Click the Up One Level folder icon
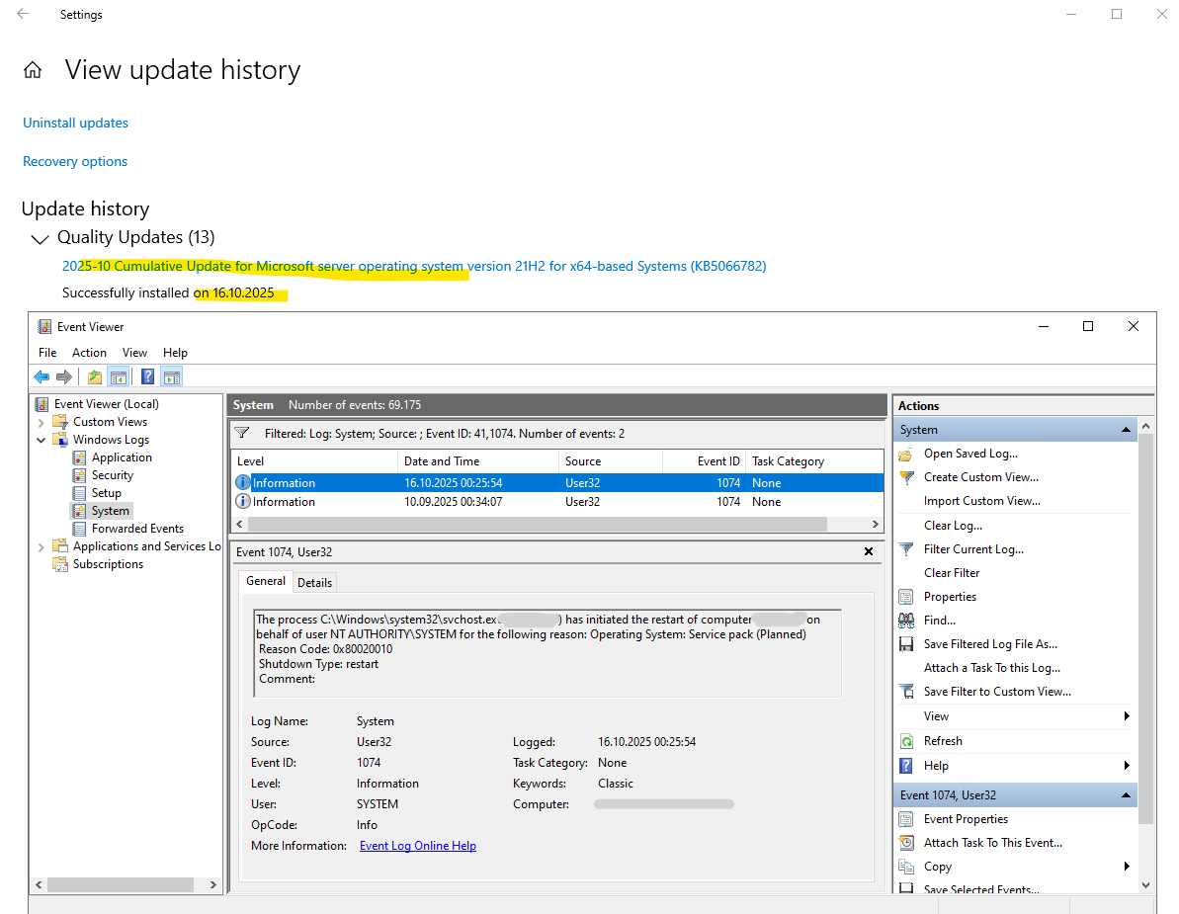The image size is (1179, 914). pos(94,376)
